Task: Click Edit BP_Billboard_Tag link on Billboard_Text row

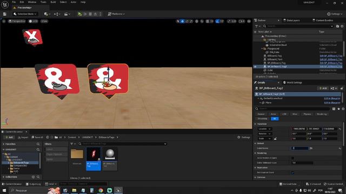Action: pos(331,59)
